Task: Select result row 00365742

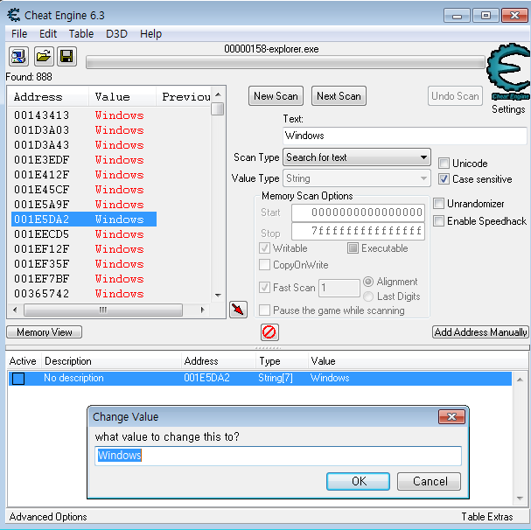Action: tap(83, 294)
